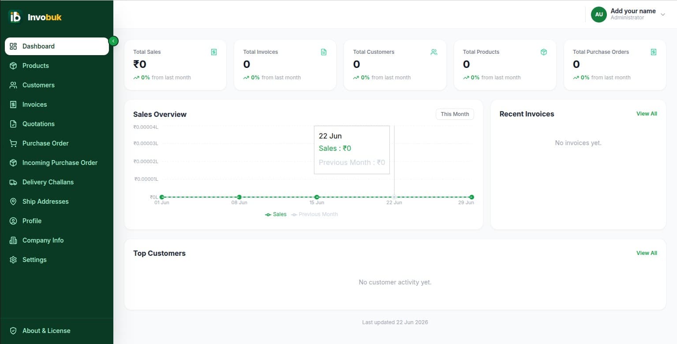Open the Customers section
677x344 pixels.
57,85
